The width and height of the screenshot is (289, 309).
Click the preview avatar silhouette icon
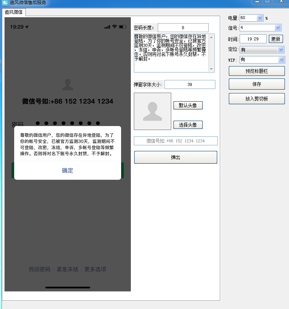(x=68, y=84)
